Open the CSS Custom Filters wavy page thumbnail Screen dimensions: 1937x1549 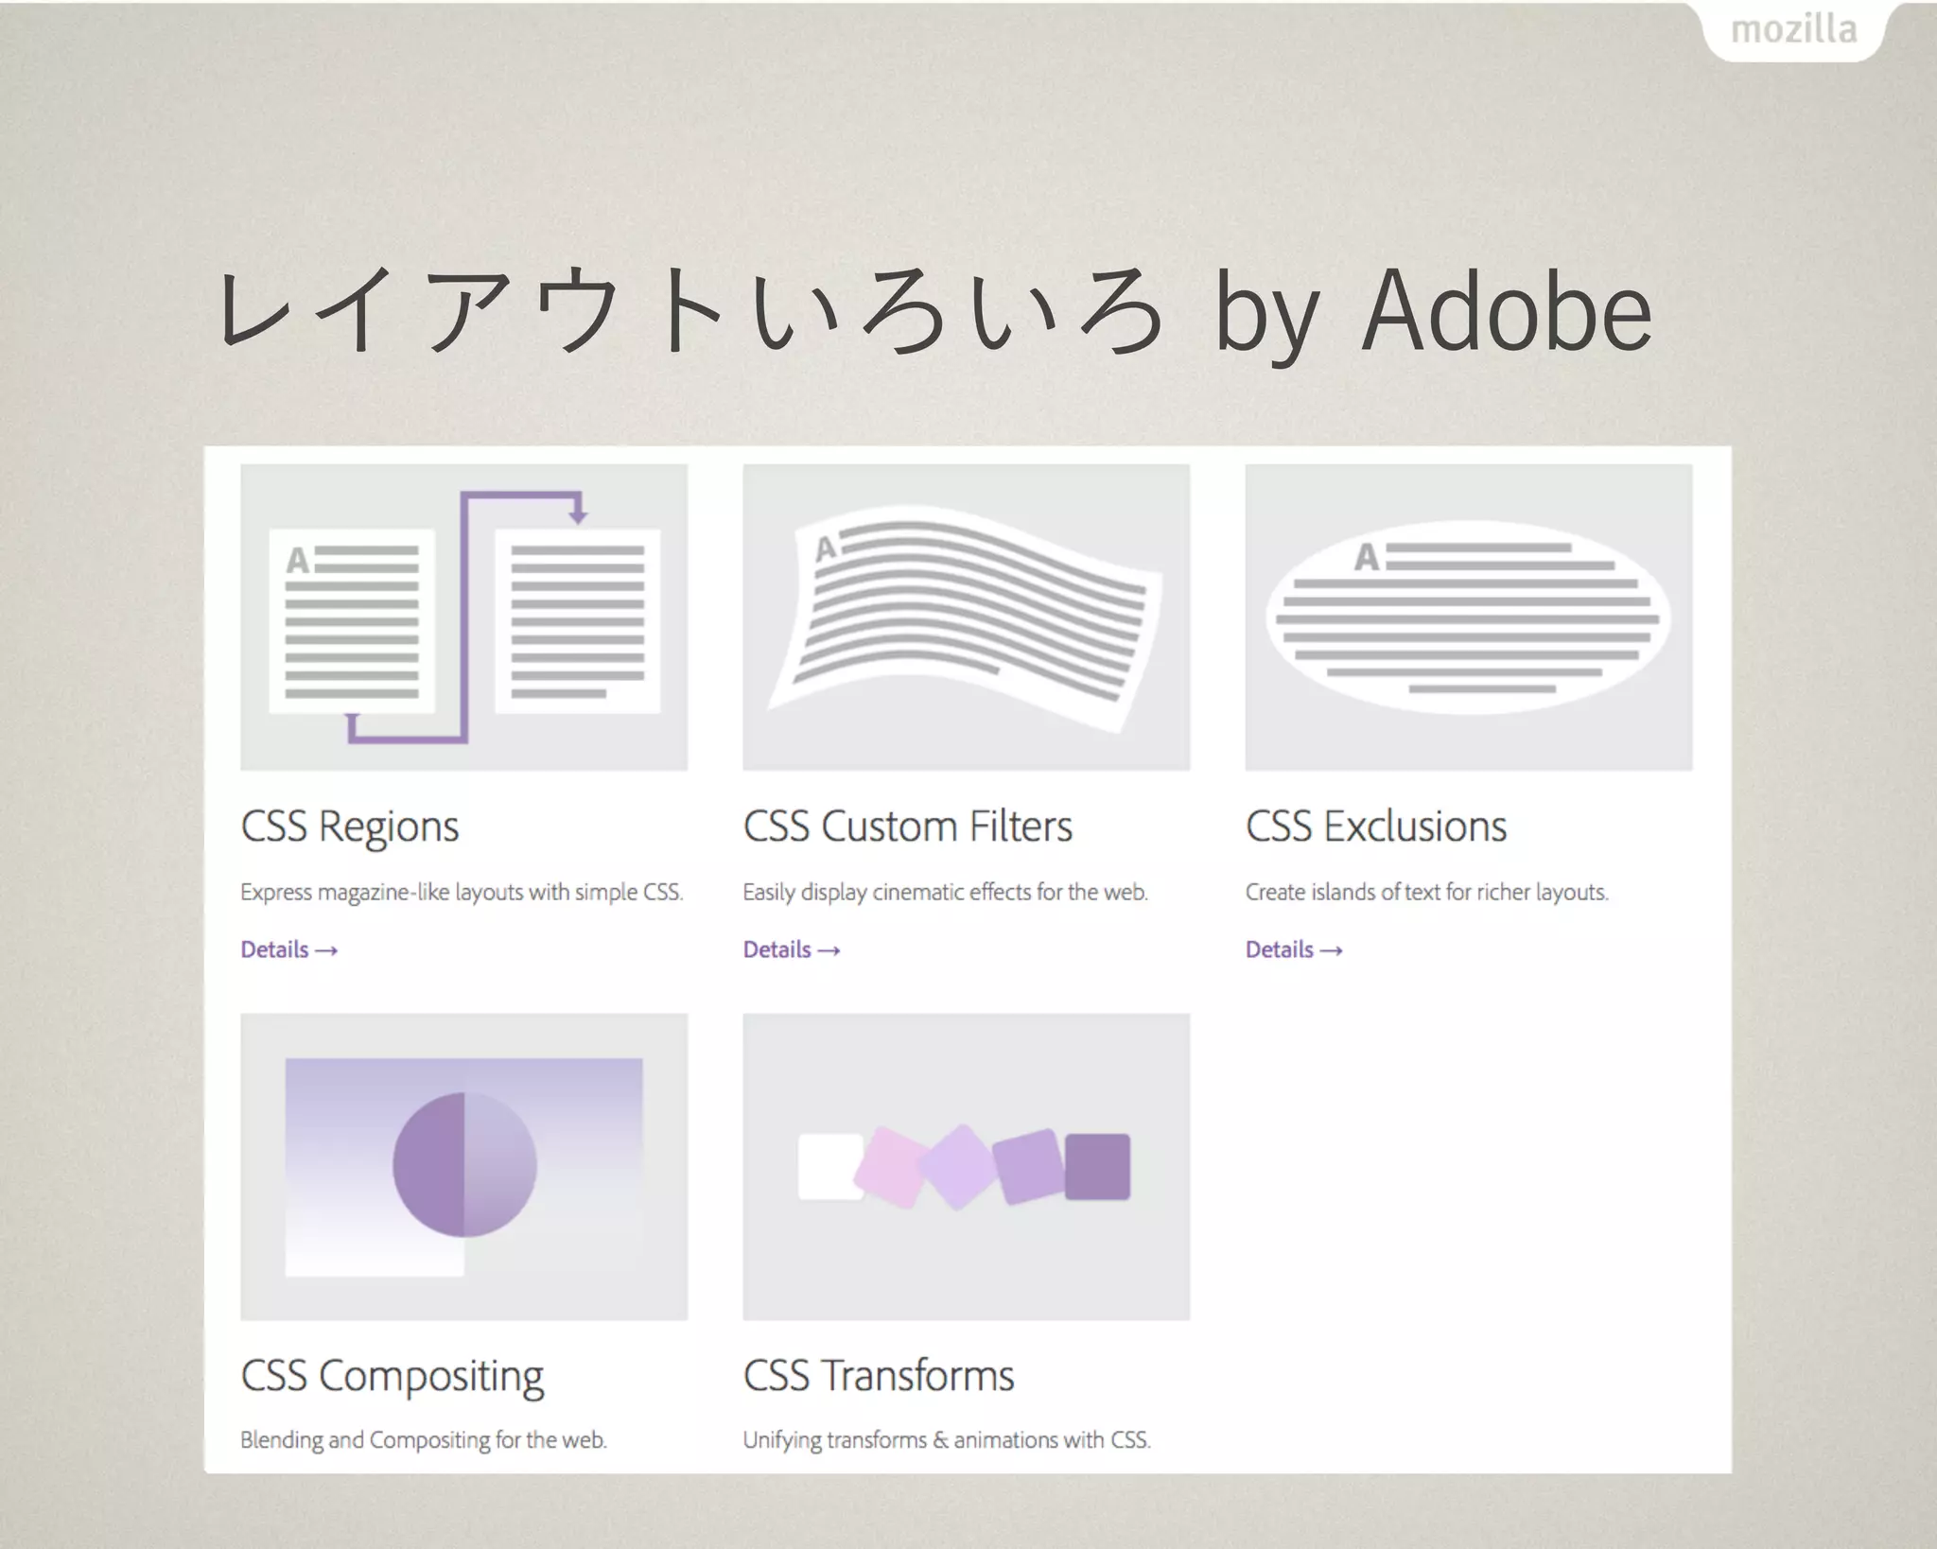click(966, 617)
